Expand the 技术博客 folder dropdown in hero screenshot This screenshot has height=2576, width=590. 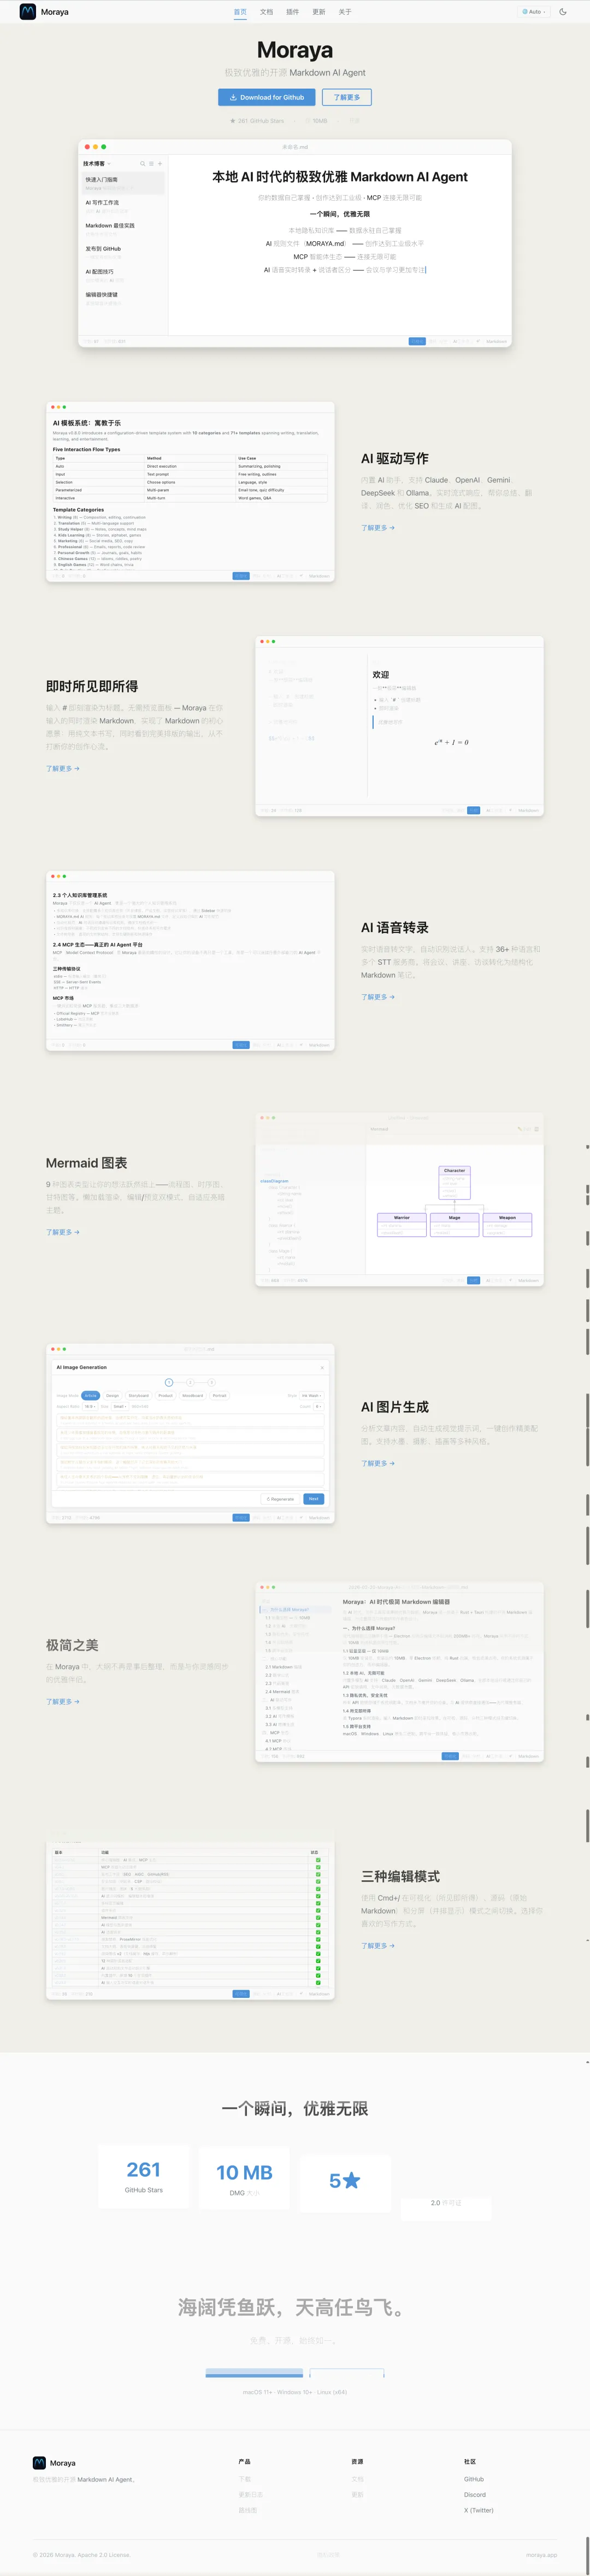[x=97, y=163]
